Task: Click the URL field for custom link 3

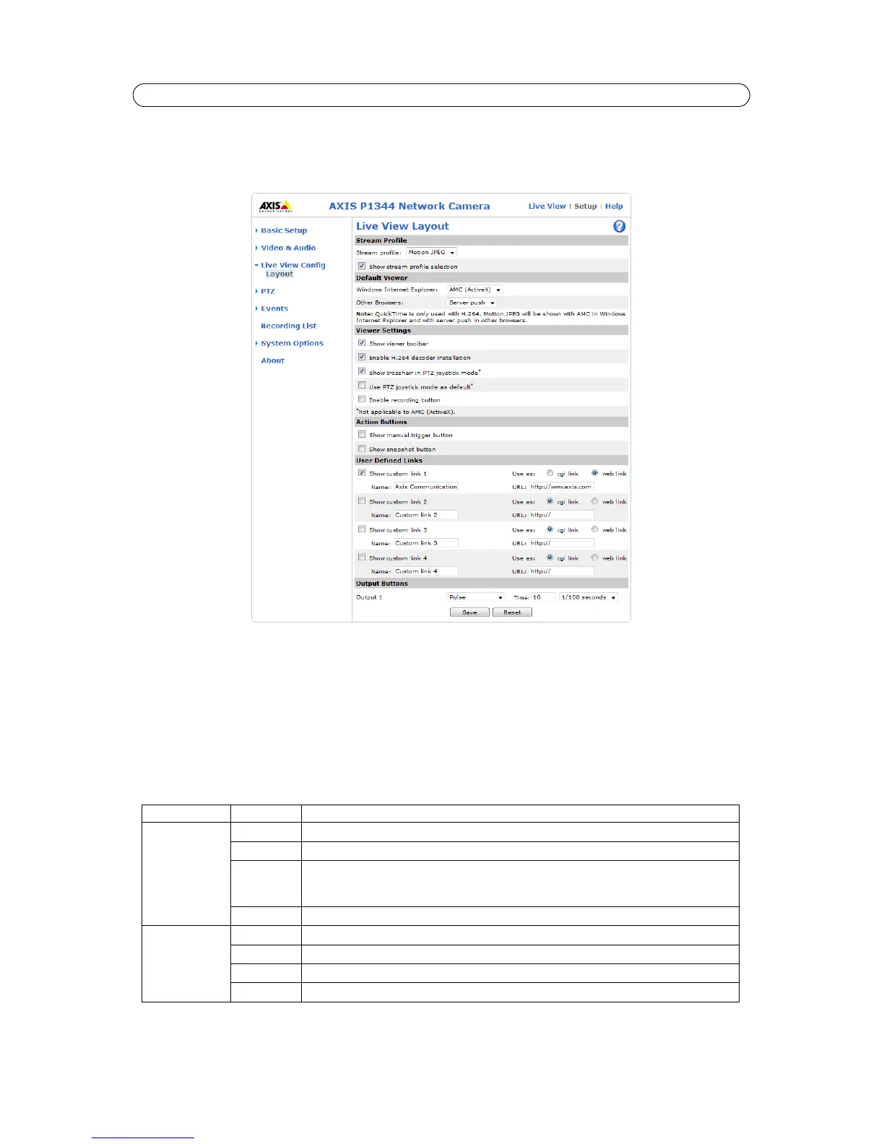Action: [x=561, y=543]
